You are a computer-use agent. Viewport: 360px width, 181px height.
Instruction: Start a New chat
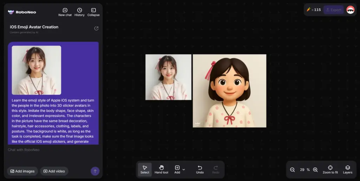[x=65, y=12]
